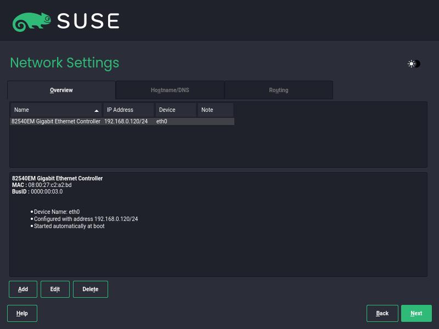The height and width of the screenshot is (329, 439).
Task: Toggle the light/dark theme icon
Action: coord(414,64)
